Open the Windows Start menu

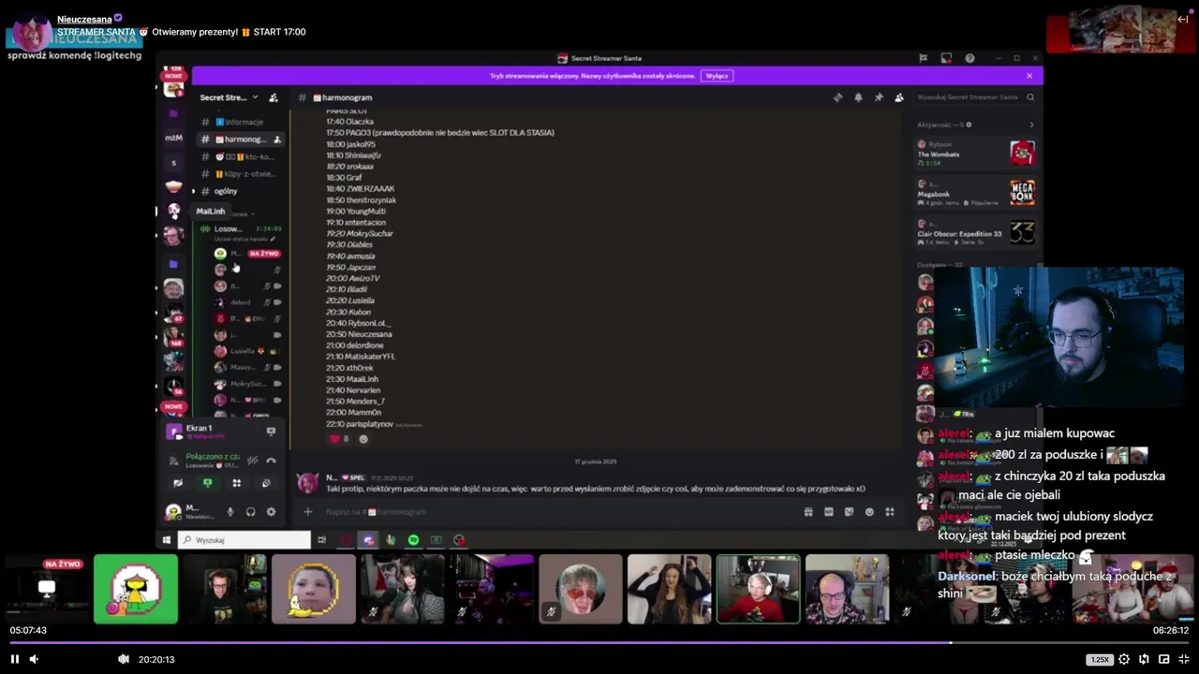167,539
